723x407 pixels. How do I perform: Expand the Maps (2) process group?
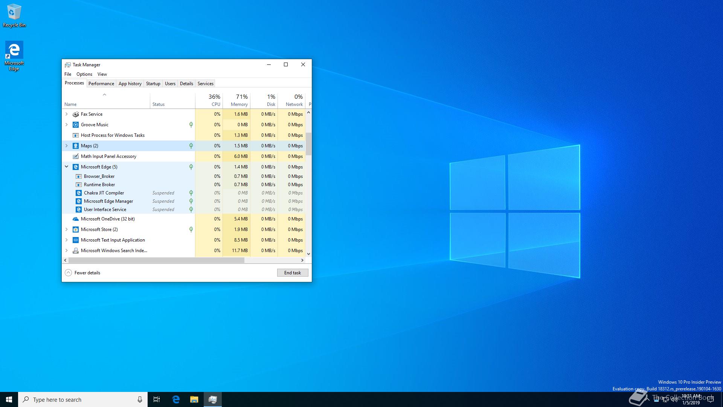click(x=67, y=146)
